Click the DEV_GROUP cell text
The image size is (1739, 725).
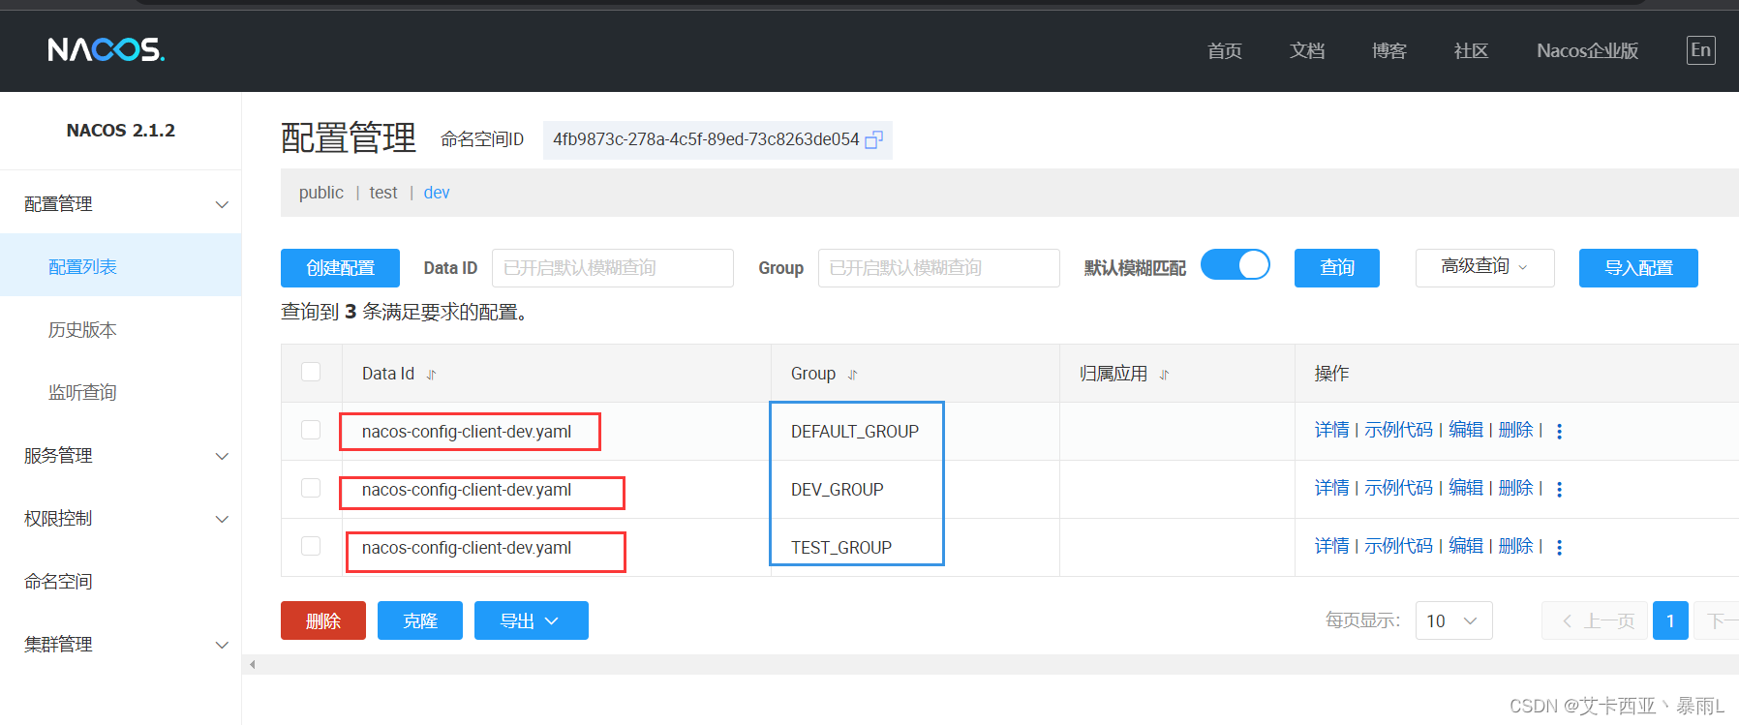pos(837,490)
